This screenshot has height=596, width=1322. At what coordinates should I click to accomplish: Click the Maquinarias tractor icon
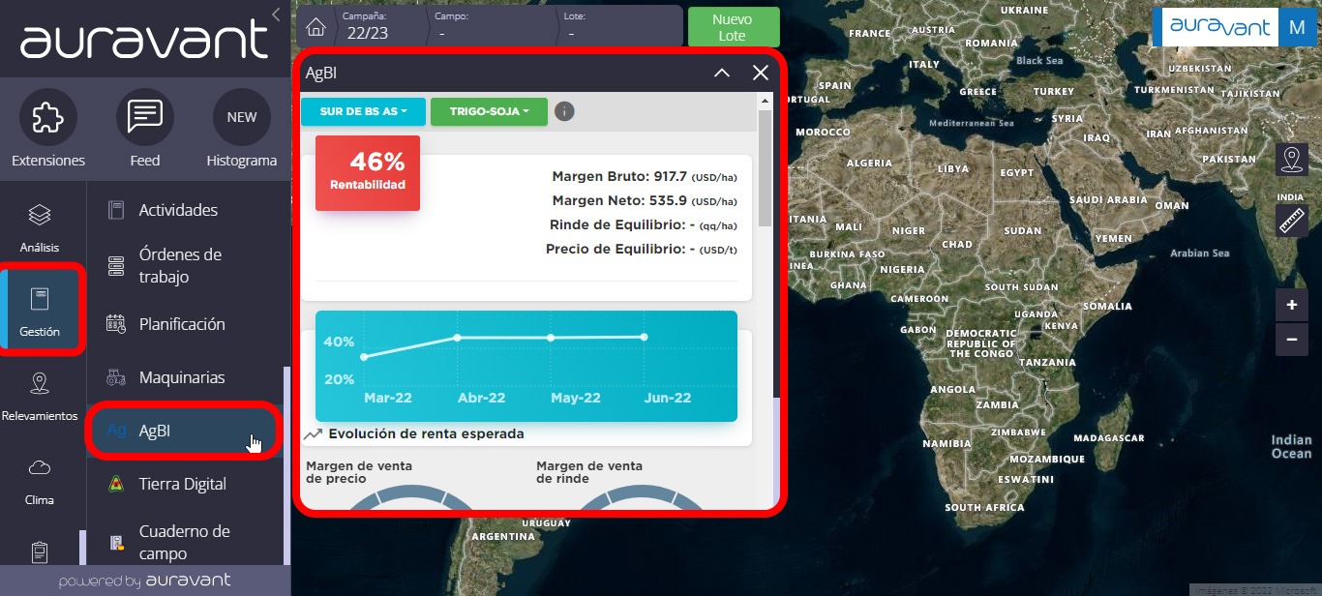click(116, 377)
